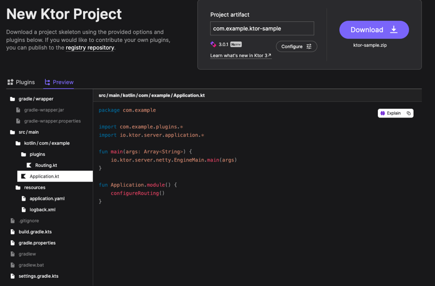Image resolution: width=435 pixels, height=286 pixels.
Task: Click the gradle / wrapper folder icon
Action: coord(13,99)
